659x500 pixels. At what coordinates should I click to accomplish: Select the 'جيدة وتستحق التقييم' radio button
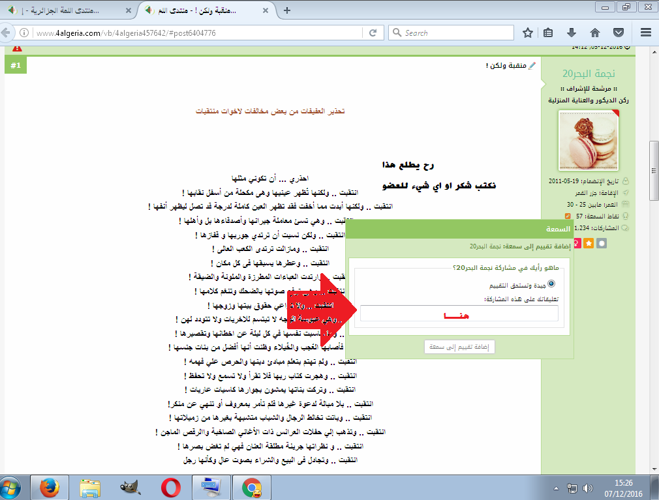551,284
